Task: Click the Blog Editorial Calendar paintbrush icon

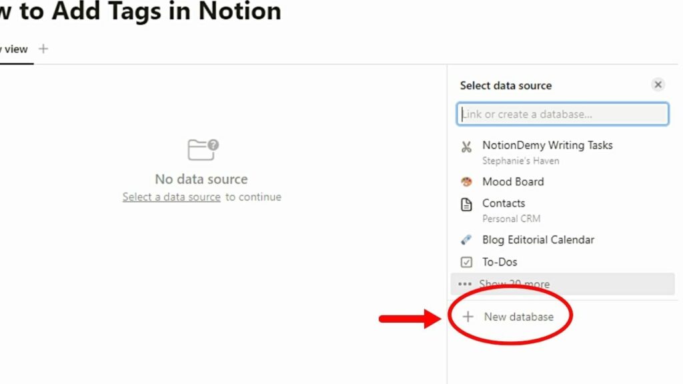Action: (466, 240)
